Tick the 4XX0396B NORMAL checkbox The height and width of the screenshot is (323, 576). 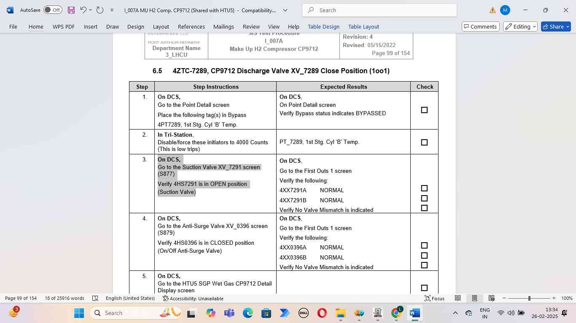(424, 256)
